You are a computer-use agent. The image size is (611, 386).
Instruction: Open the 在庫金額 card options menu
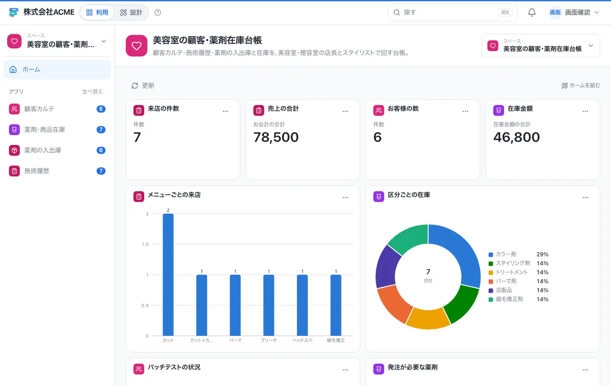[585, 111]
